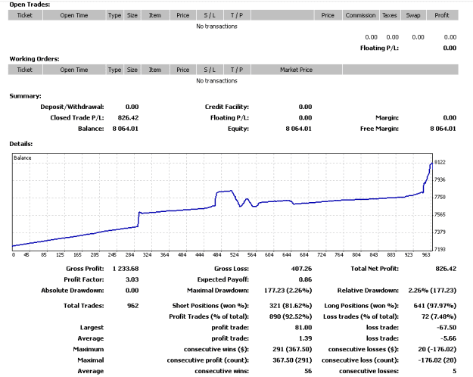The height and width of the screenshot is (377, 473).
Task: Click consecutive loss value -176.02 (20)
Action: pyautogui.click(x=437, y=360)
